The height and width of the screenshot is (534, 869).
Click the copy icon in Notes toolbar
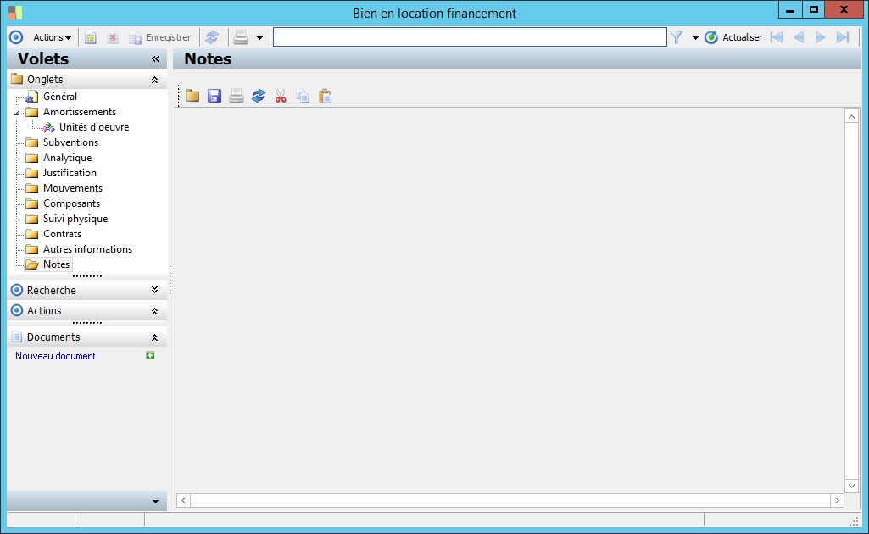coord(303,96)
